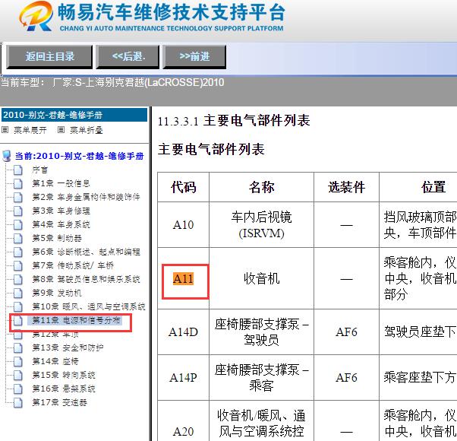This screenshot has height=441, width=457.
Task: Click the A14P code cell
Action: click(x=183, y=378)
